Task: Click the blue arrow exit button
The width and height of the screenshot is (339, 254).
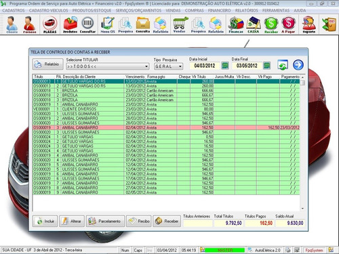Action: coord(298,65)
